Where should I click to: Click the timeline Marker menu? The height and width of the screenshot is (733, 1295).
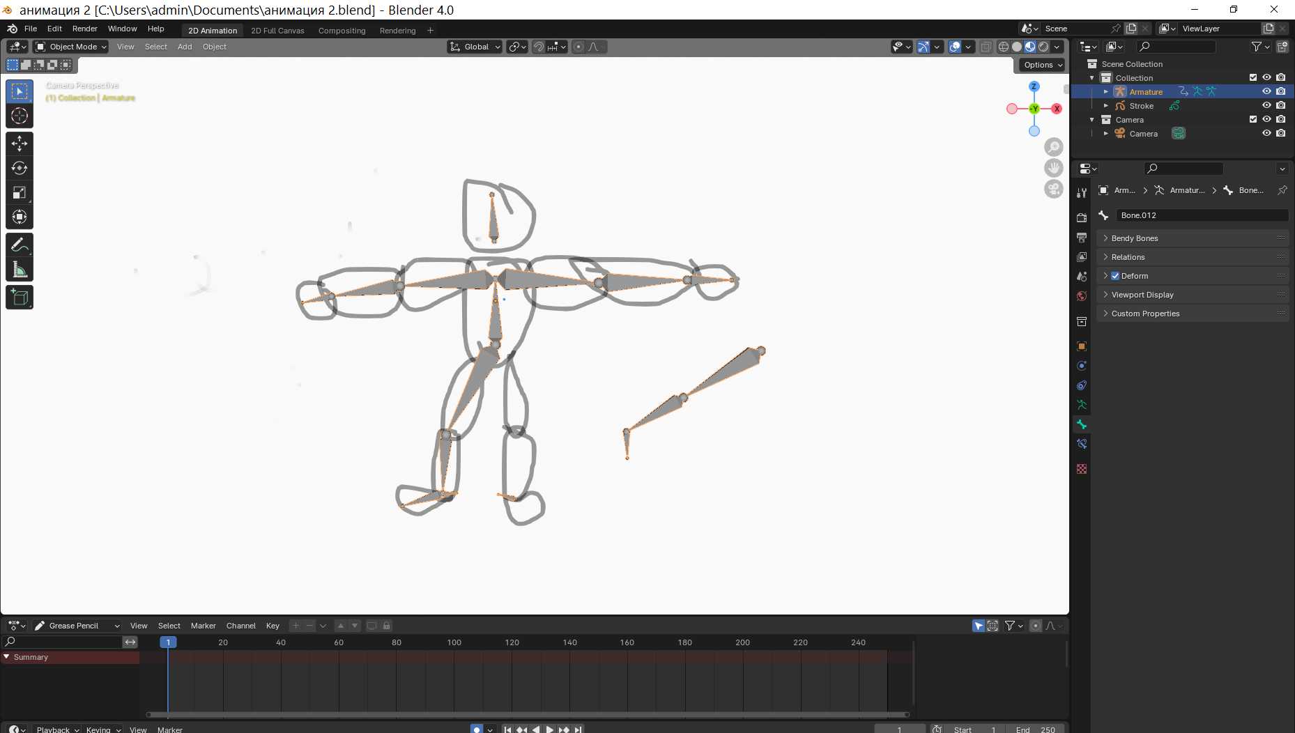[x=203, y=626]
